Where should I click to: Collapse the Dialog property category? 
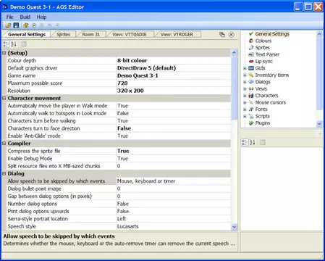pyautogui.click(x=4, y=173)
